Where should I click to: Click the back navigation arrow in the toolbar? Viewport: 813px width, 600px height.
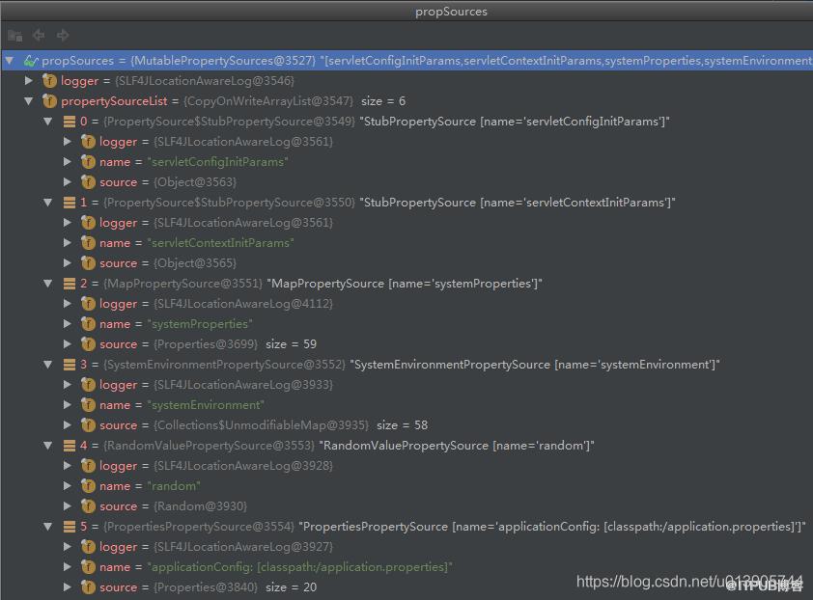click(x=39, y=36)
